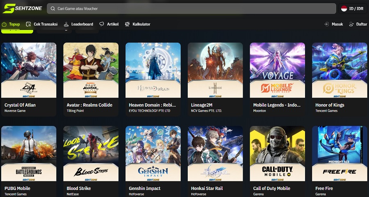Image resolution: width=369 pixels, height=197 pixels.
Task: Click the Topup bag icon
Action: point(4,24)
